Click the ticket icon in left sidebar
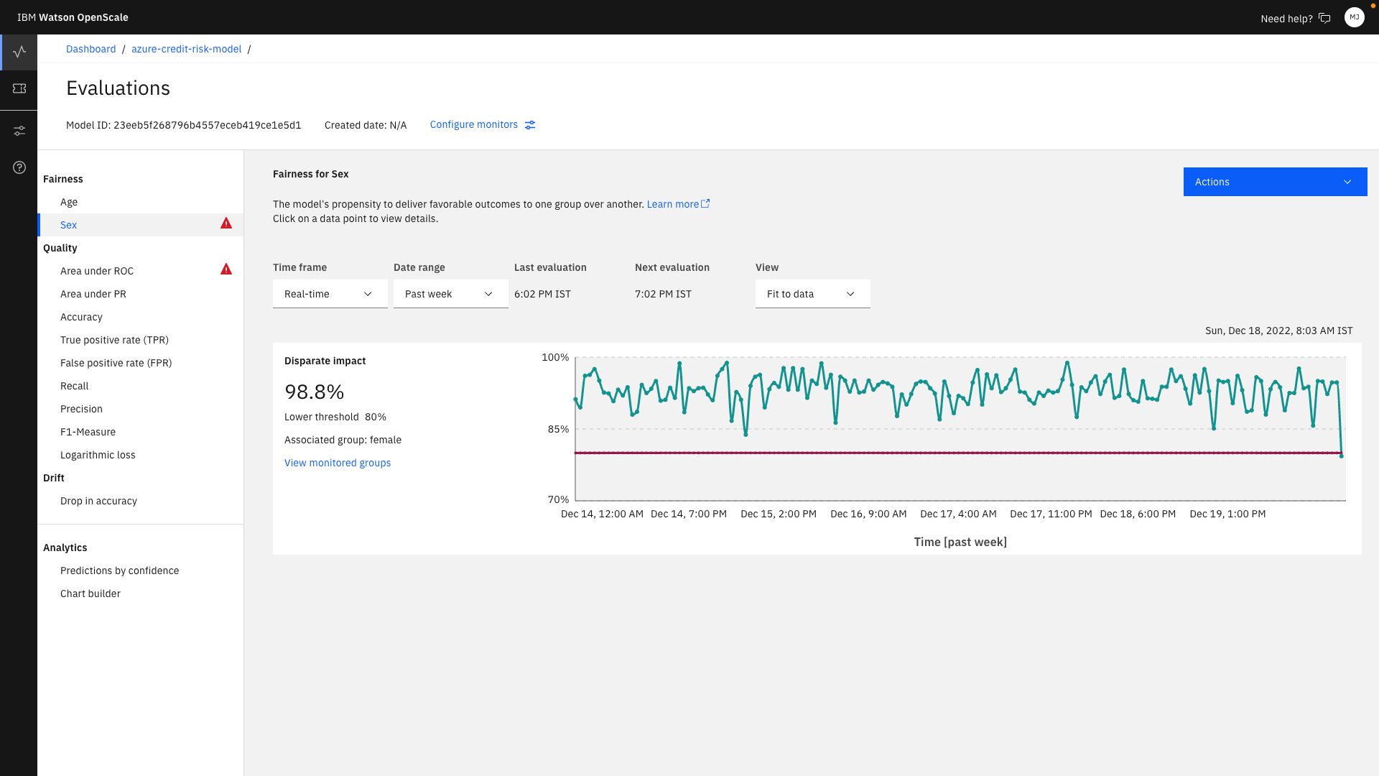This screenshot has height=776, width=1379. [x=19, y=88]
